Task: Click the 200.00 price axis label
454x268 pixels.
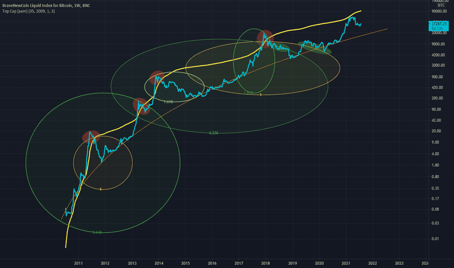Action: [x=437, y=98]
